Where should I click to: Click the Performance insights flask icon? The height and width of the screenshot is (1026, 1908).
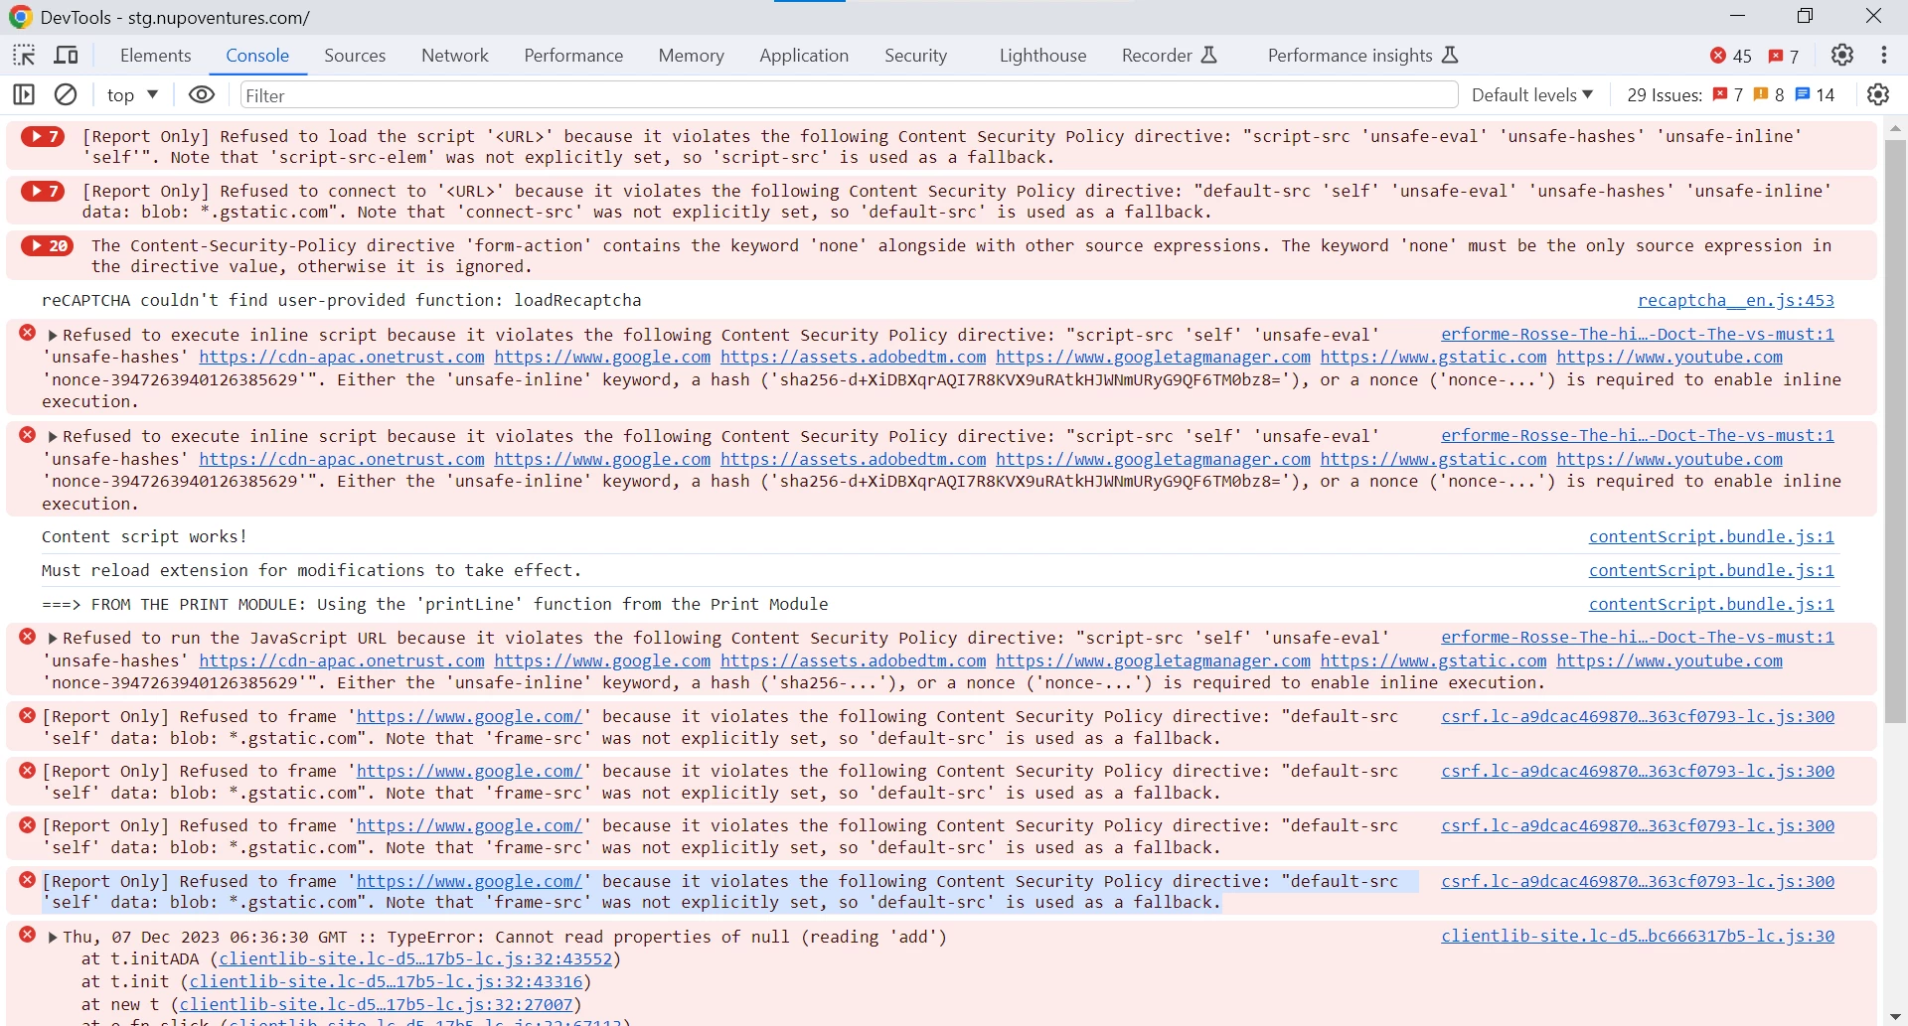(1450, 56)
